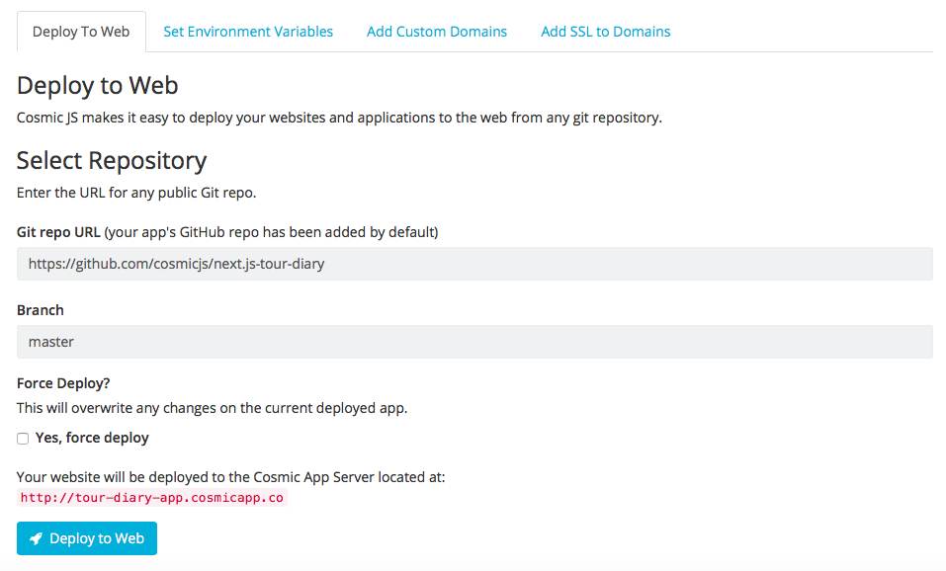Open the Add Custom Domains tab

[x=437, y=32]
